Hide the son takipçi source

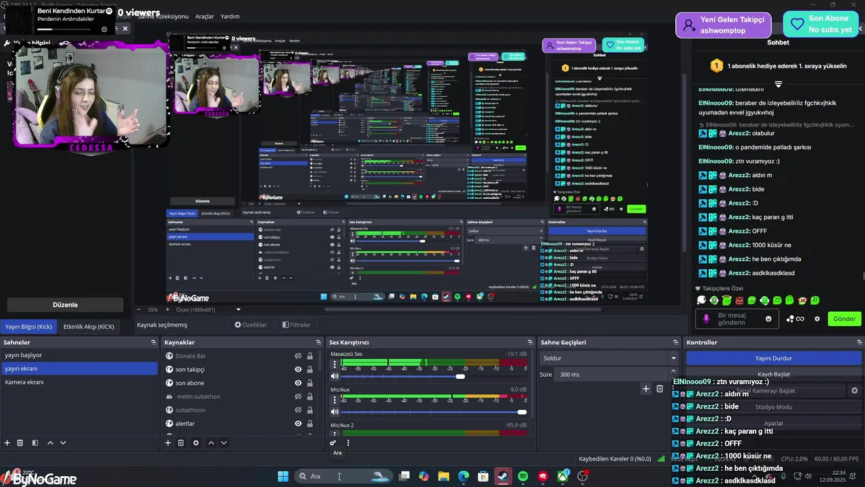point(298,369)
